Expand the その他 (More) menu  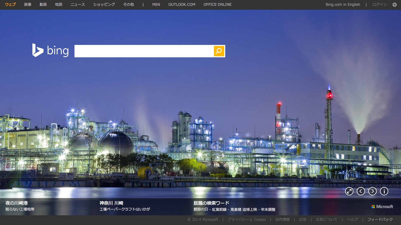128,4
